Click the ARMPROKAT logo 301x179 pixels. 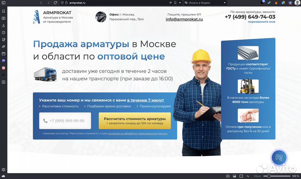point(36,17)
